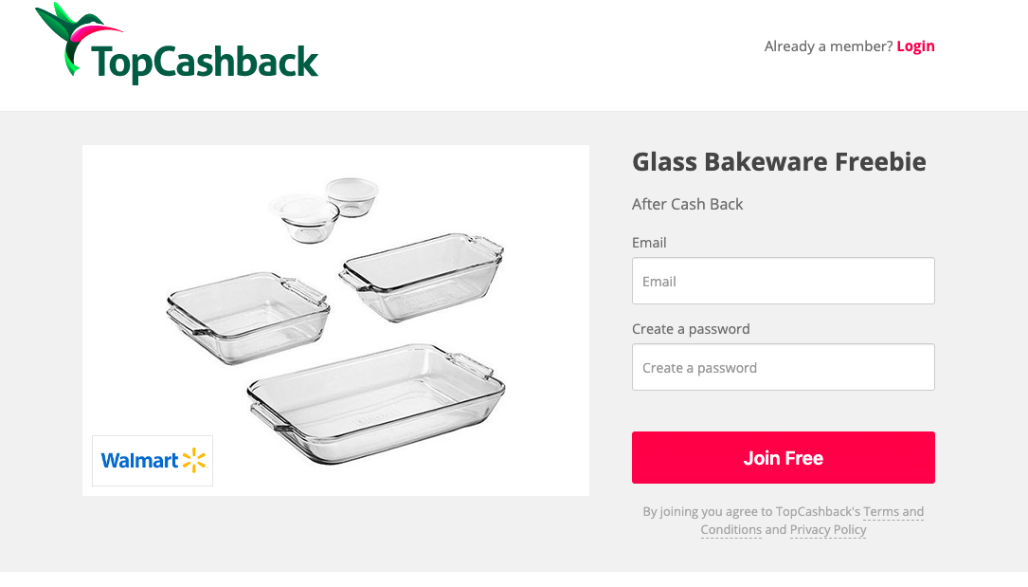Open the Login link
This screenshot has height=587, width=1028.
click(915, 46)
